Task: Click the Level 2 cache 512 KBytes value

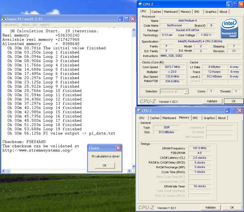Action: tap(214, 76)
